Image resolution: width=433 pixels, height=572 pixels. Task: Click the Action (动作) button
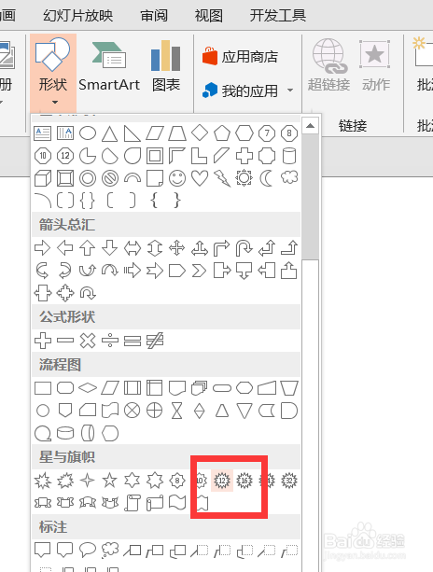375,65
